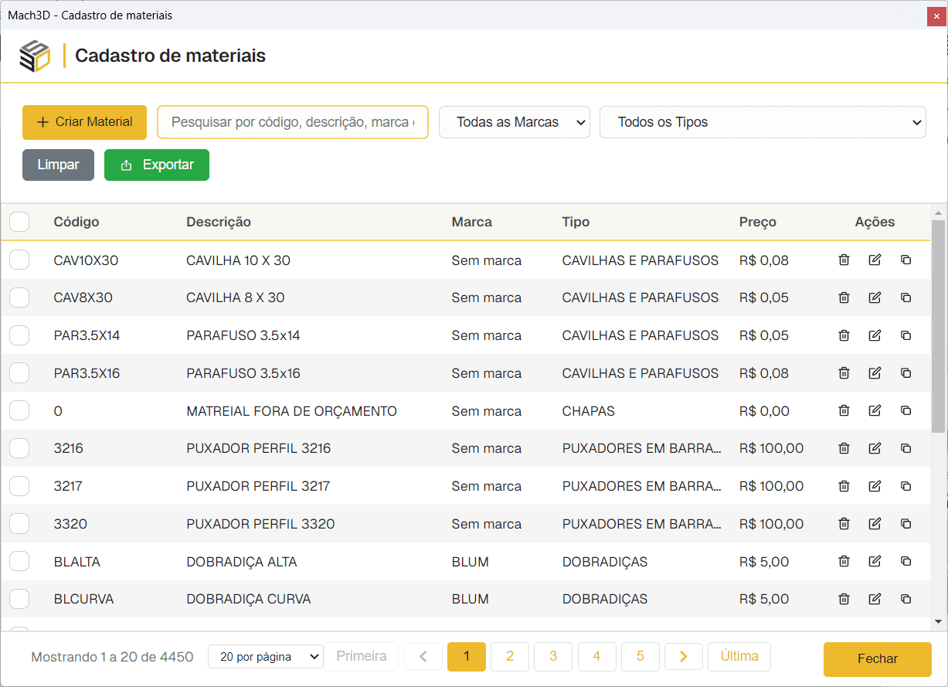The width and height of the screenshot is (948, 687).
Task: Clear filters with Limpar button
Action: 58,165
